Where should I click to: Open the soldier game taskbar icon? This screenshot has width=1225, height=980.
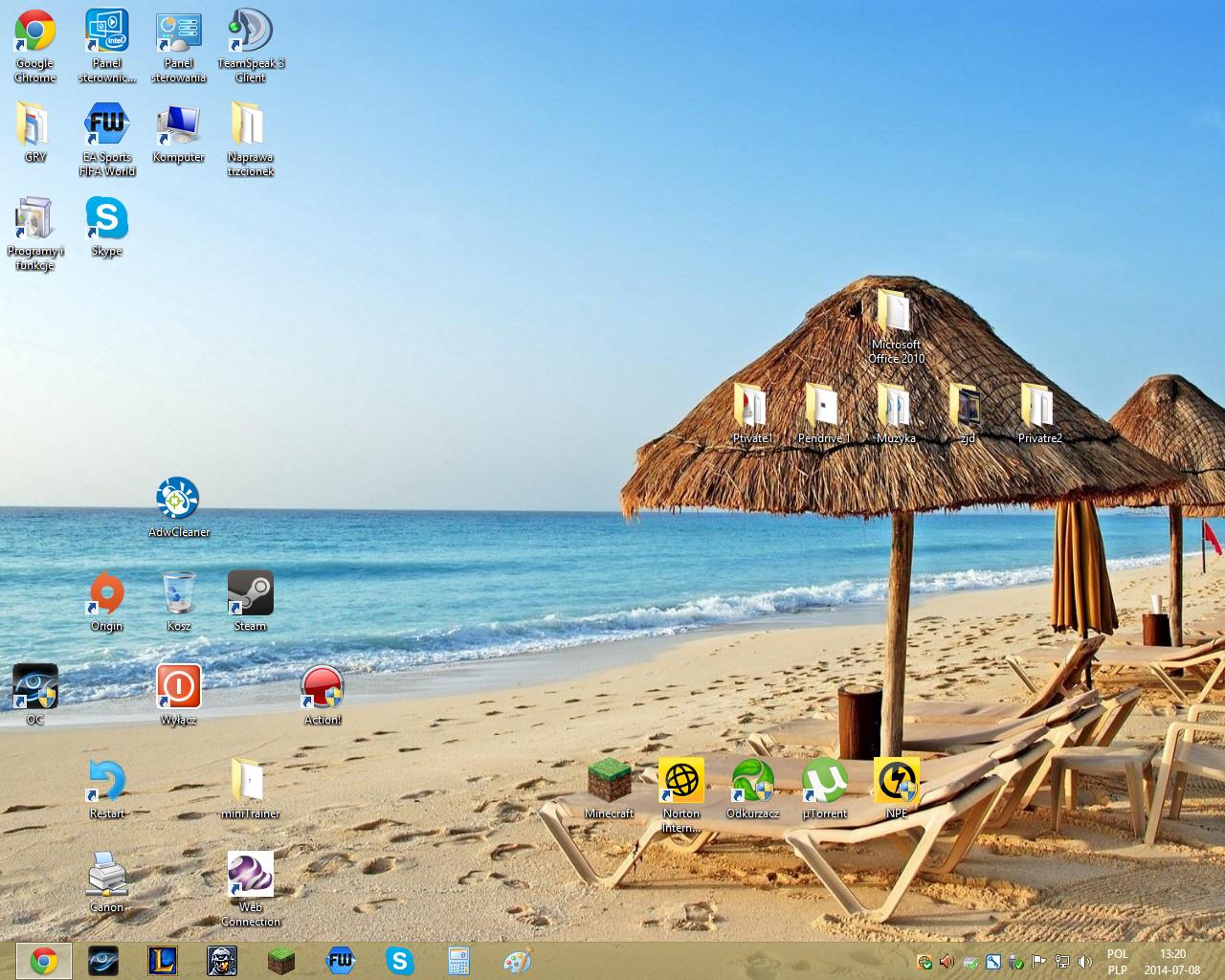coord(222,961)
